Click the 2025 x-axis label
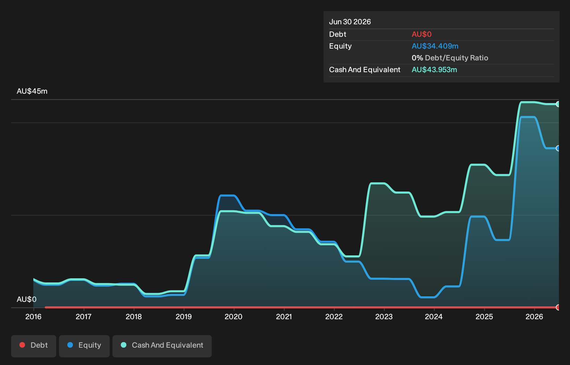The height and width of the screenshot is (365, 570). [484, 316]
